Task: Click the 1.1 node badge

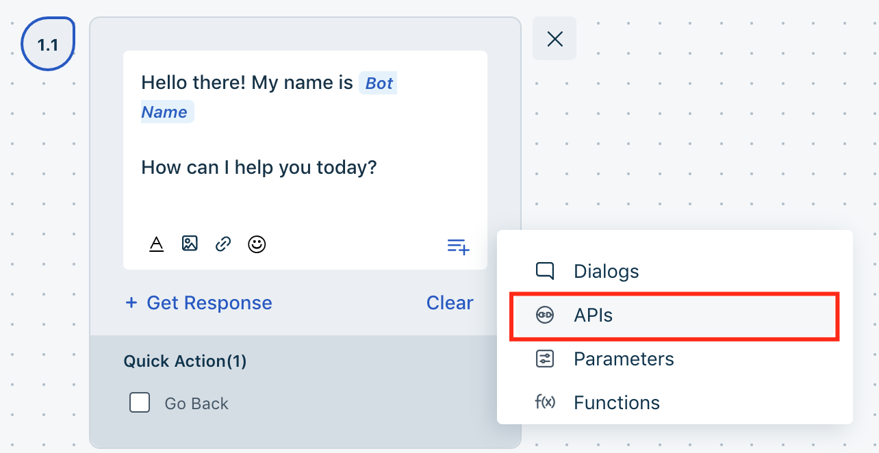Action: [x=48, y=42]
